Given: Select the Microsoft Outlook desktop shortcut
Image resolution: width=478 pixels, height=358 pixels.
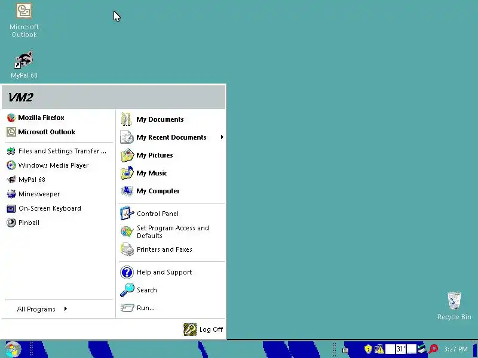Looking at the screenshot, I should click(x=24, y=21).
